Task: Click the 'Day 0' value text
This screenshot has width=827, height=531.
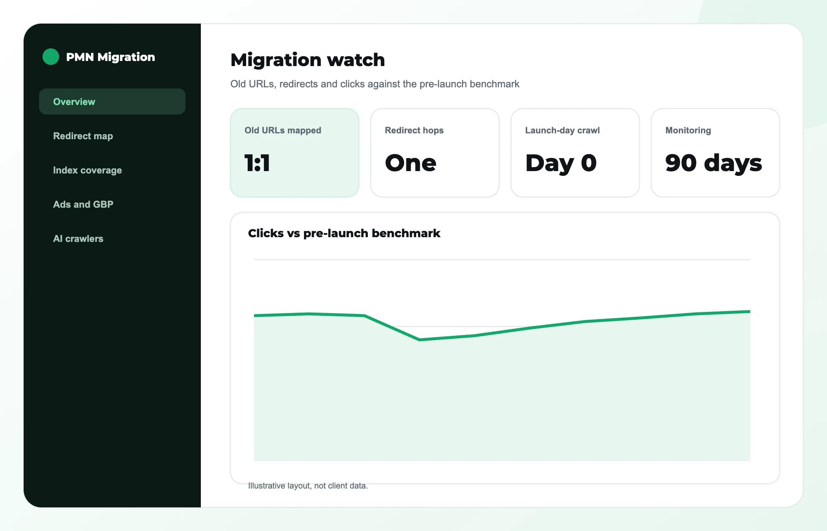Action: point(561,164)
